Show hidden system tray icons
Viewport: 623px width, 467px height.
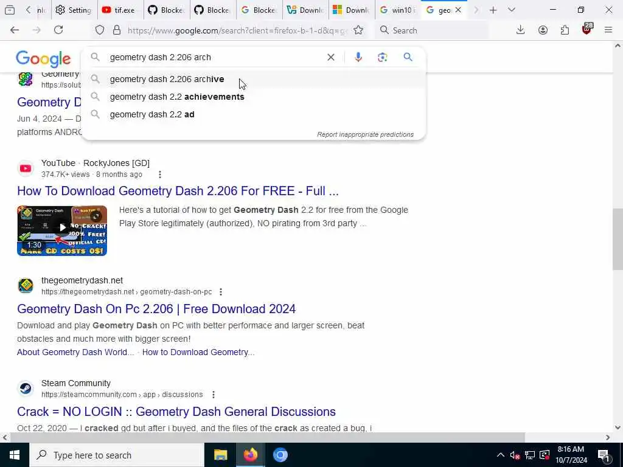[x=501, y=455]
